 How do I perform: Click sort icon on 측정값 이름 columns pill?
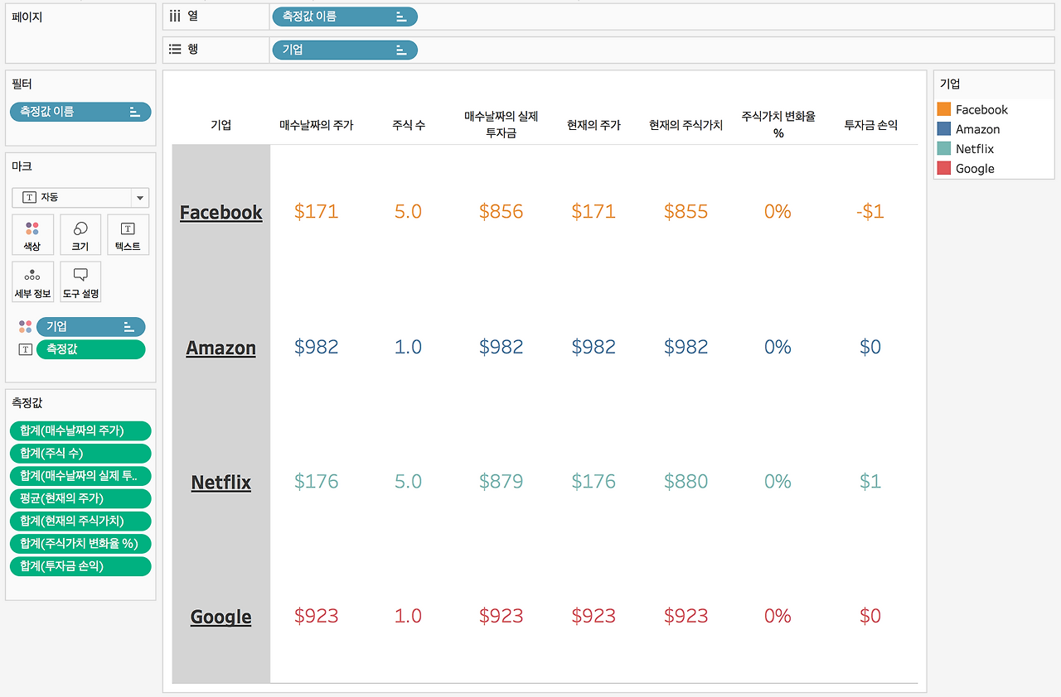[401, 17]
